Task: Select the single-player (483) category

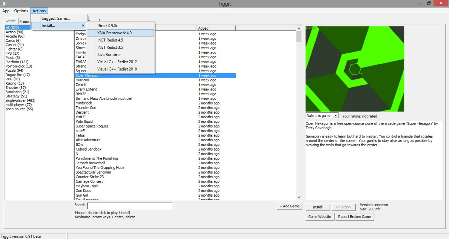Action: coord(20,100)
